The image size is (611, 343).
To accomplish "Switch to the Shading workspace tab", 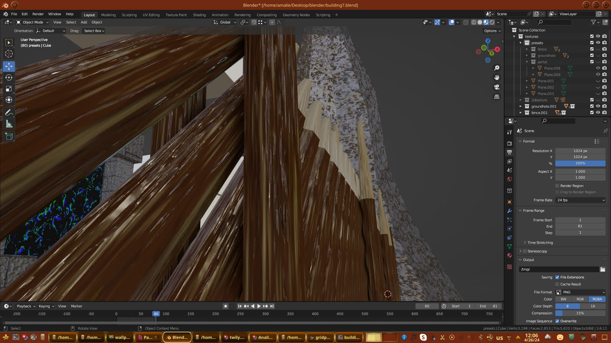I will tap(199, 15).
